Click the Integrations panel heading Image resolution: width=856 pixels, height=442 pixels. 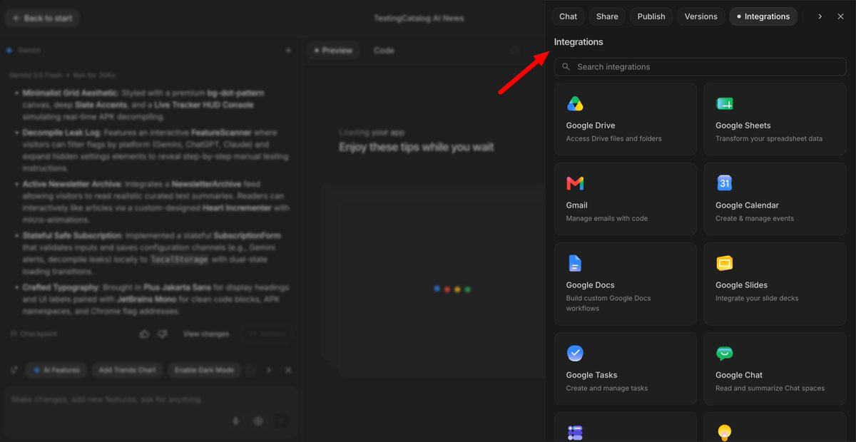point(579,42)
